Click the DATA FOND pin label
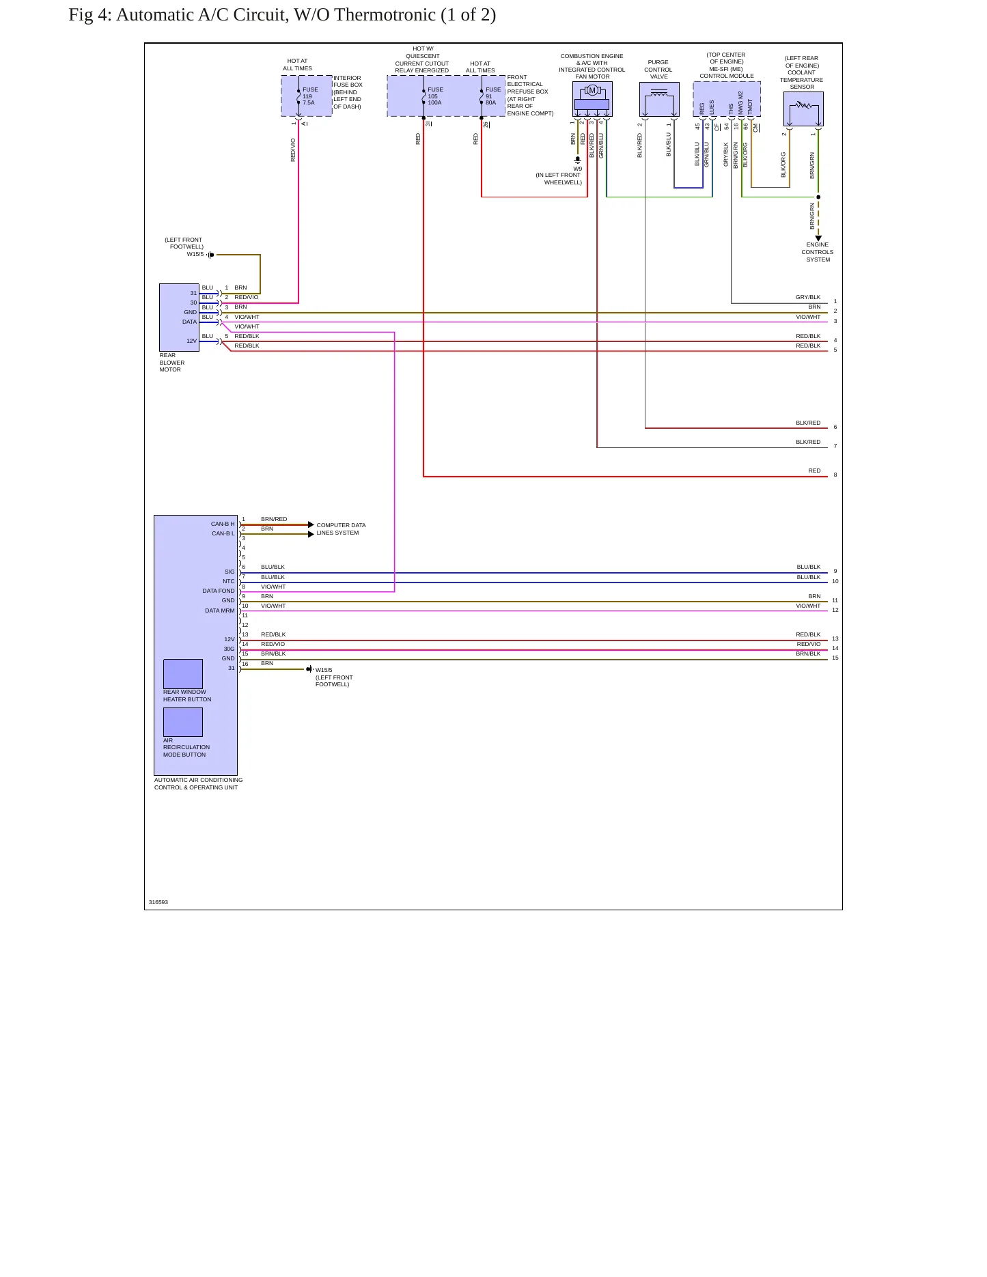The height and width of the screenshot is (1277, 987). click(219, 591)
